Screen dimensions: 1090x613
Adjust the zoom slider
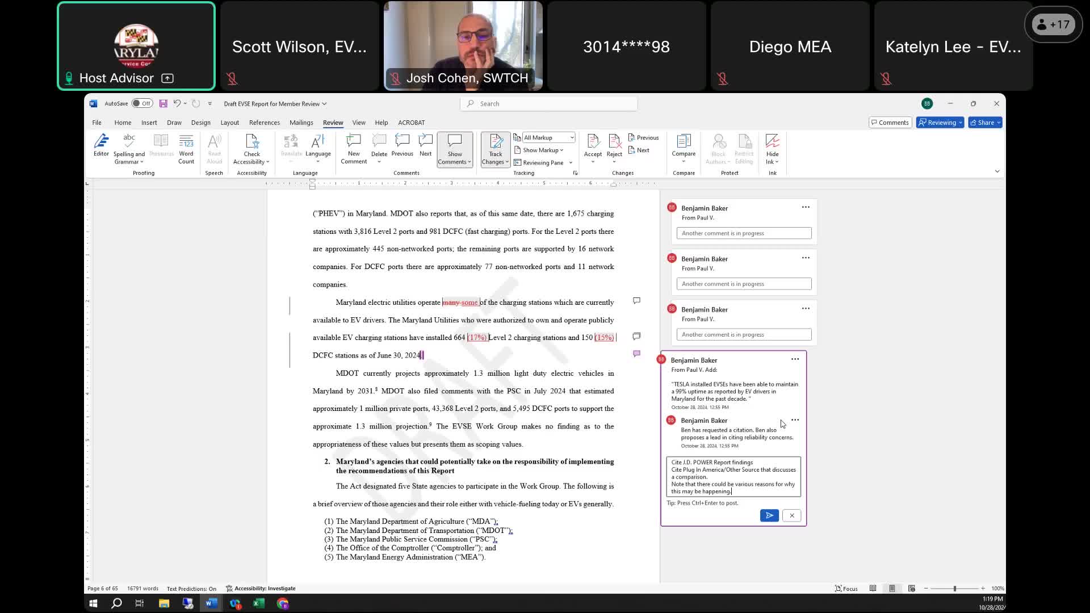tap(954, 589)
